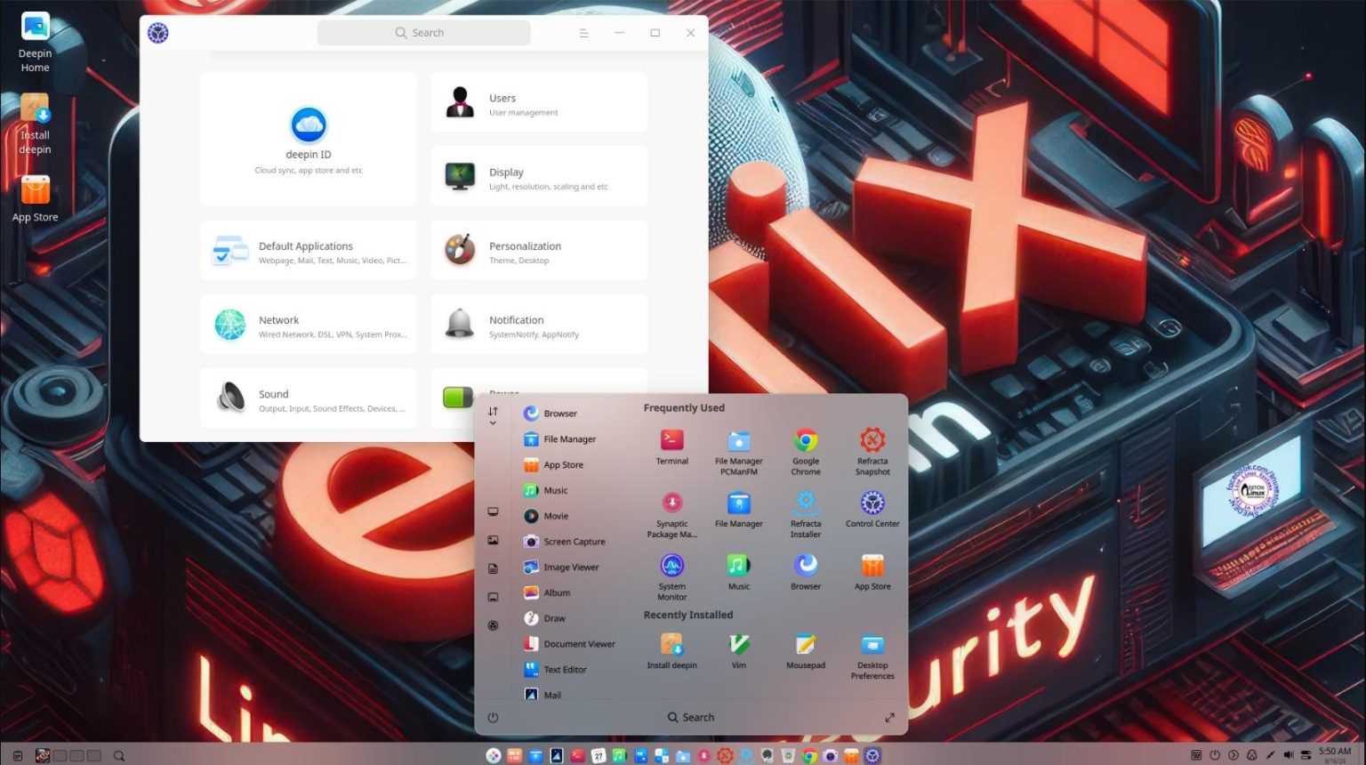Open the Control Center hamburger menu
The height and width of the screenshot is (765, 1366).
[x=584, y=32]
